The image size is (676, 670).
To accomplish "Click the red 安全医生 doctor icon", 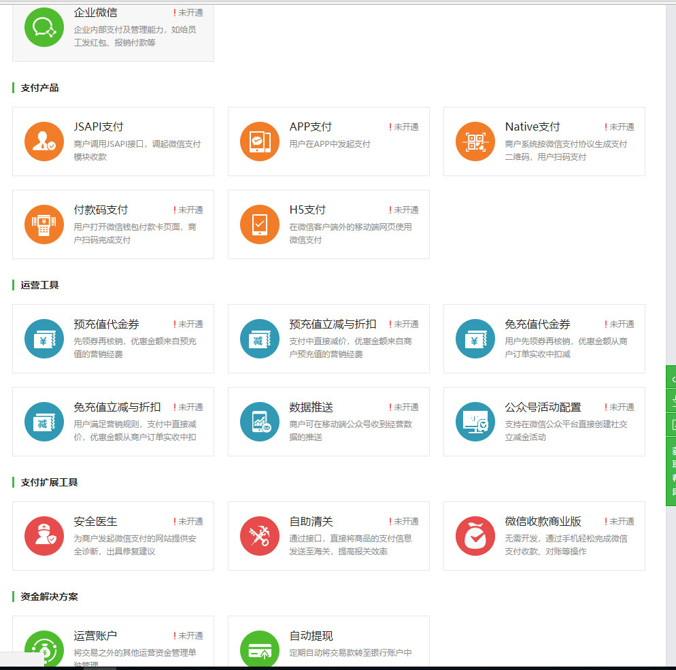I will point(44,536).
